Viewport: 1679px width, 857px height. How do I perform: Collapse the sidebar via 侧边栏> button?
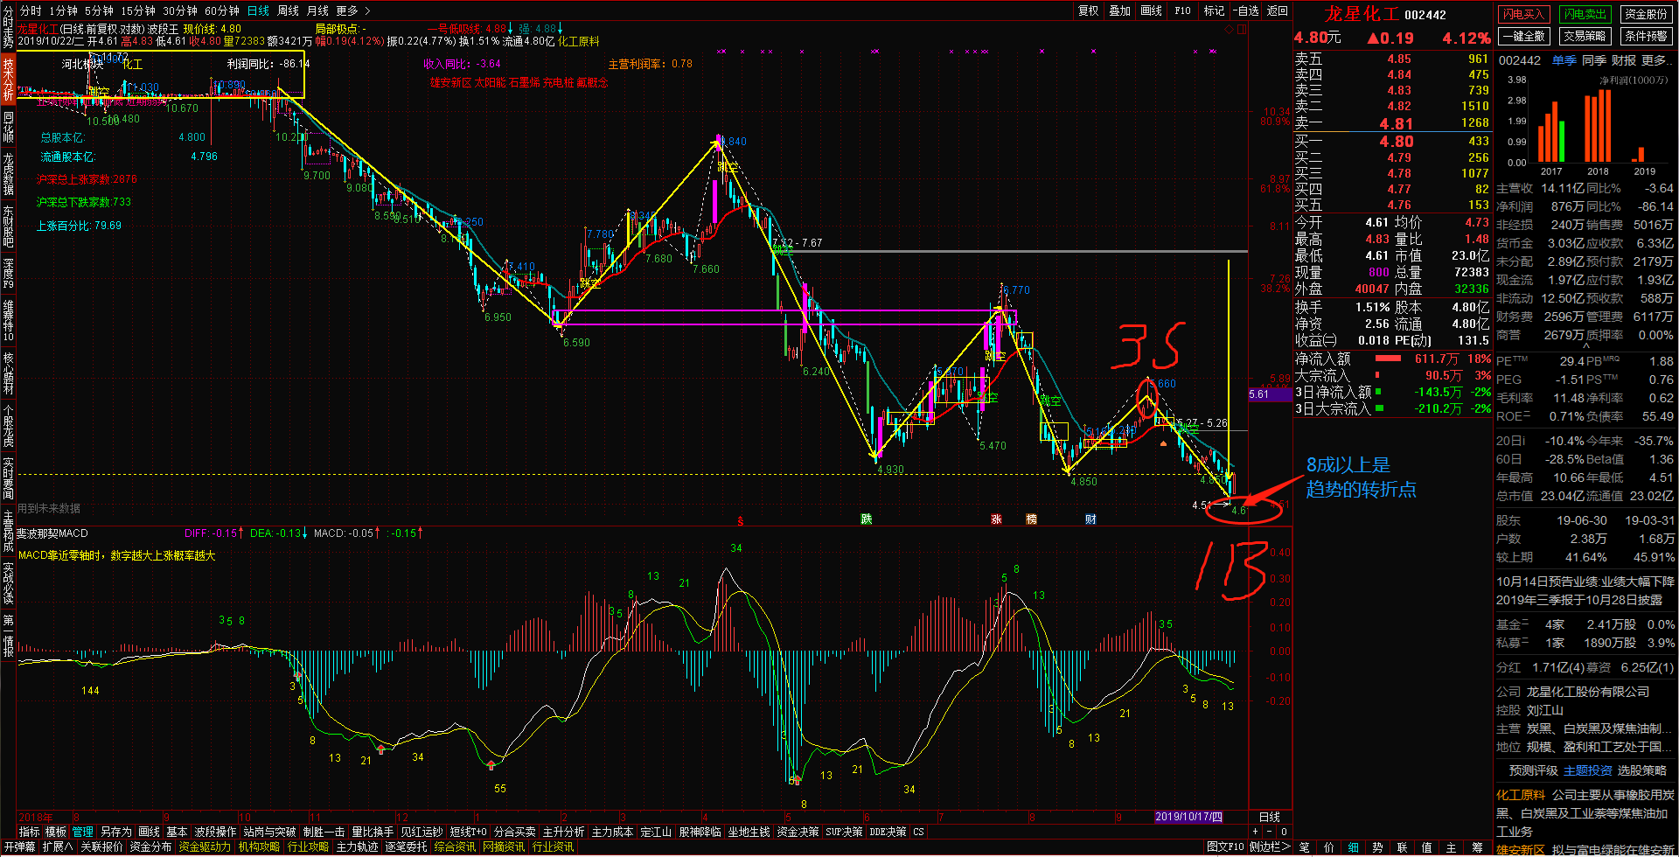1270,847
